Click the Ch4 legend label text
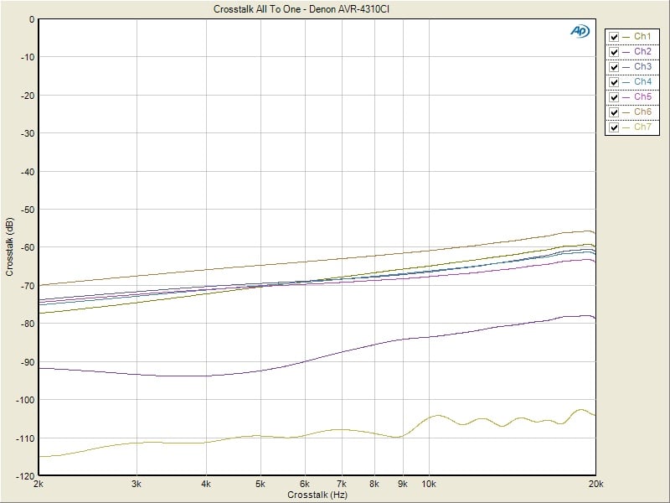 [642, 82]
